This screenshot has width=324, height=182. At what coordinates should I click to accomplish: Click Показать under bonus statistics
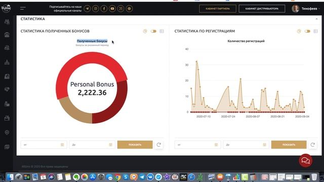135,145
